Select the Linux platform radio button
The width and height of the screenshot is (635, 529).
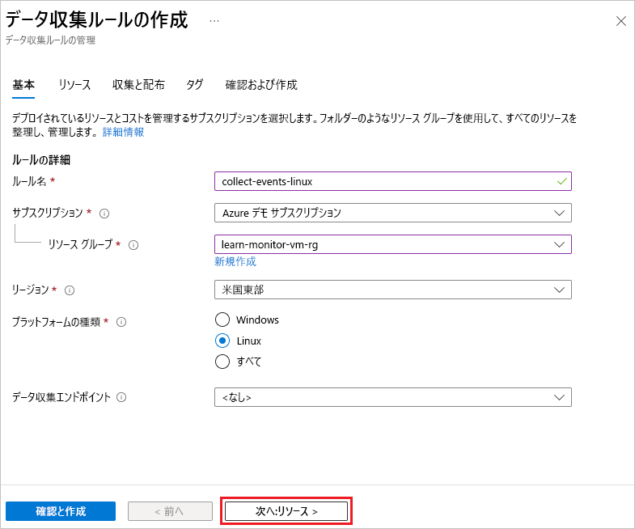pos(222,341)
